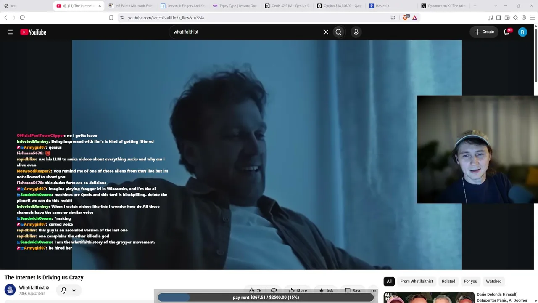The height and width of the screenshot is (303, 538).
Task: Close the active YouTube tab
Action: point(100,6)
